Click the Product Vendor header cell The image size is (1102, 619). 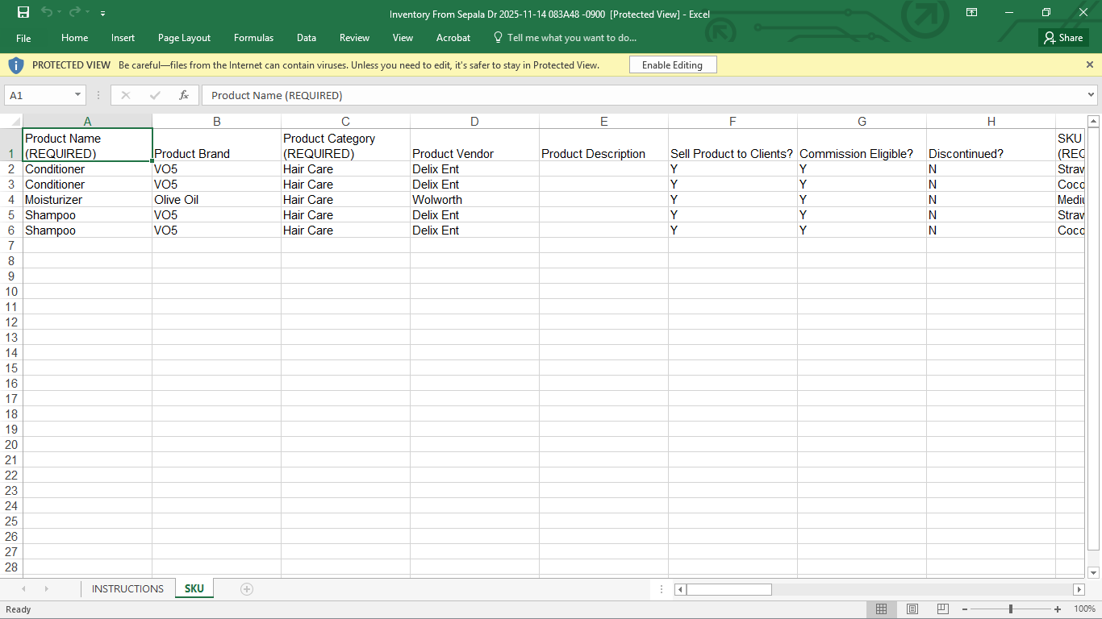click(474, 146)
